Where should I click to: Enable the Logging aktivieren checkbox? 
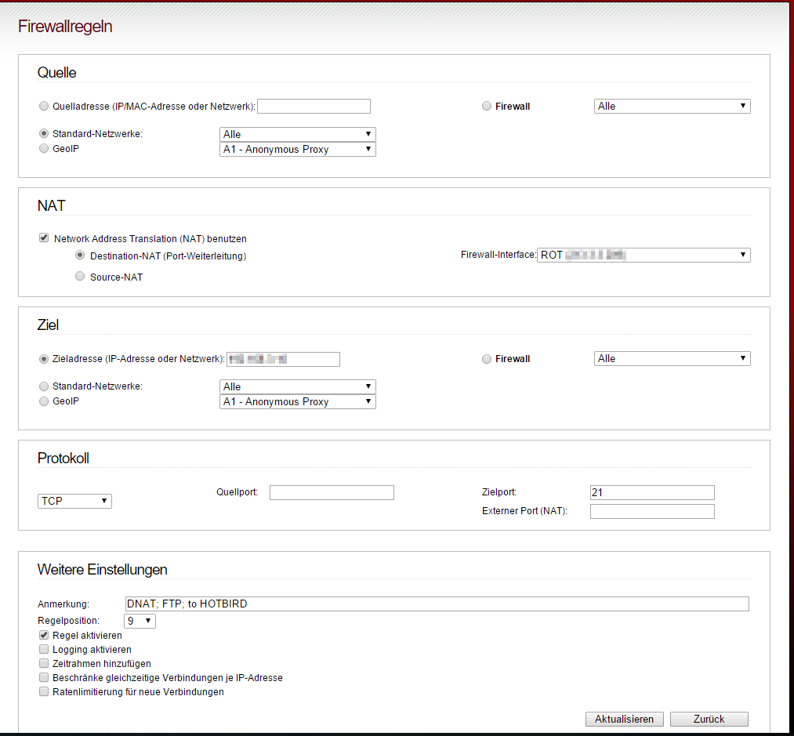[44, 649]
